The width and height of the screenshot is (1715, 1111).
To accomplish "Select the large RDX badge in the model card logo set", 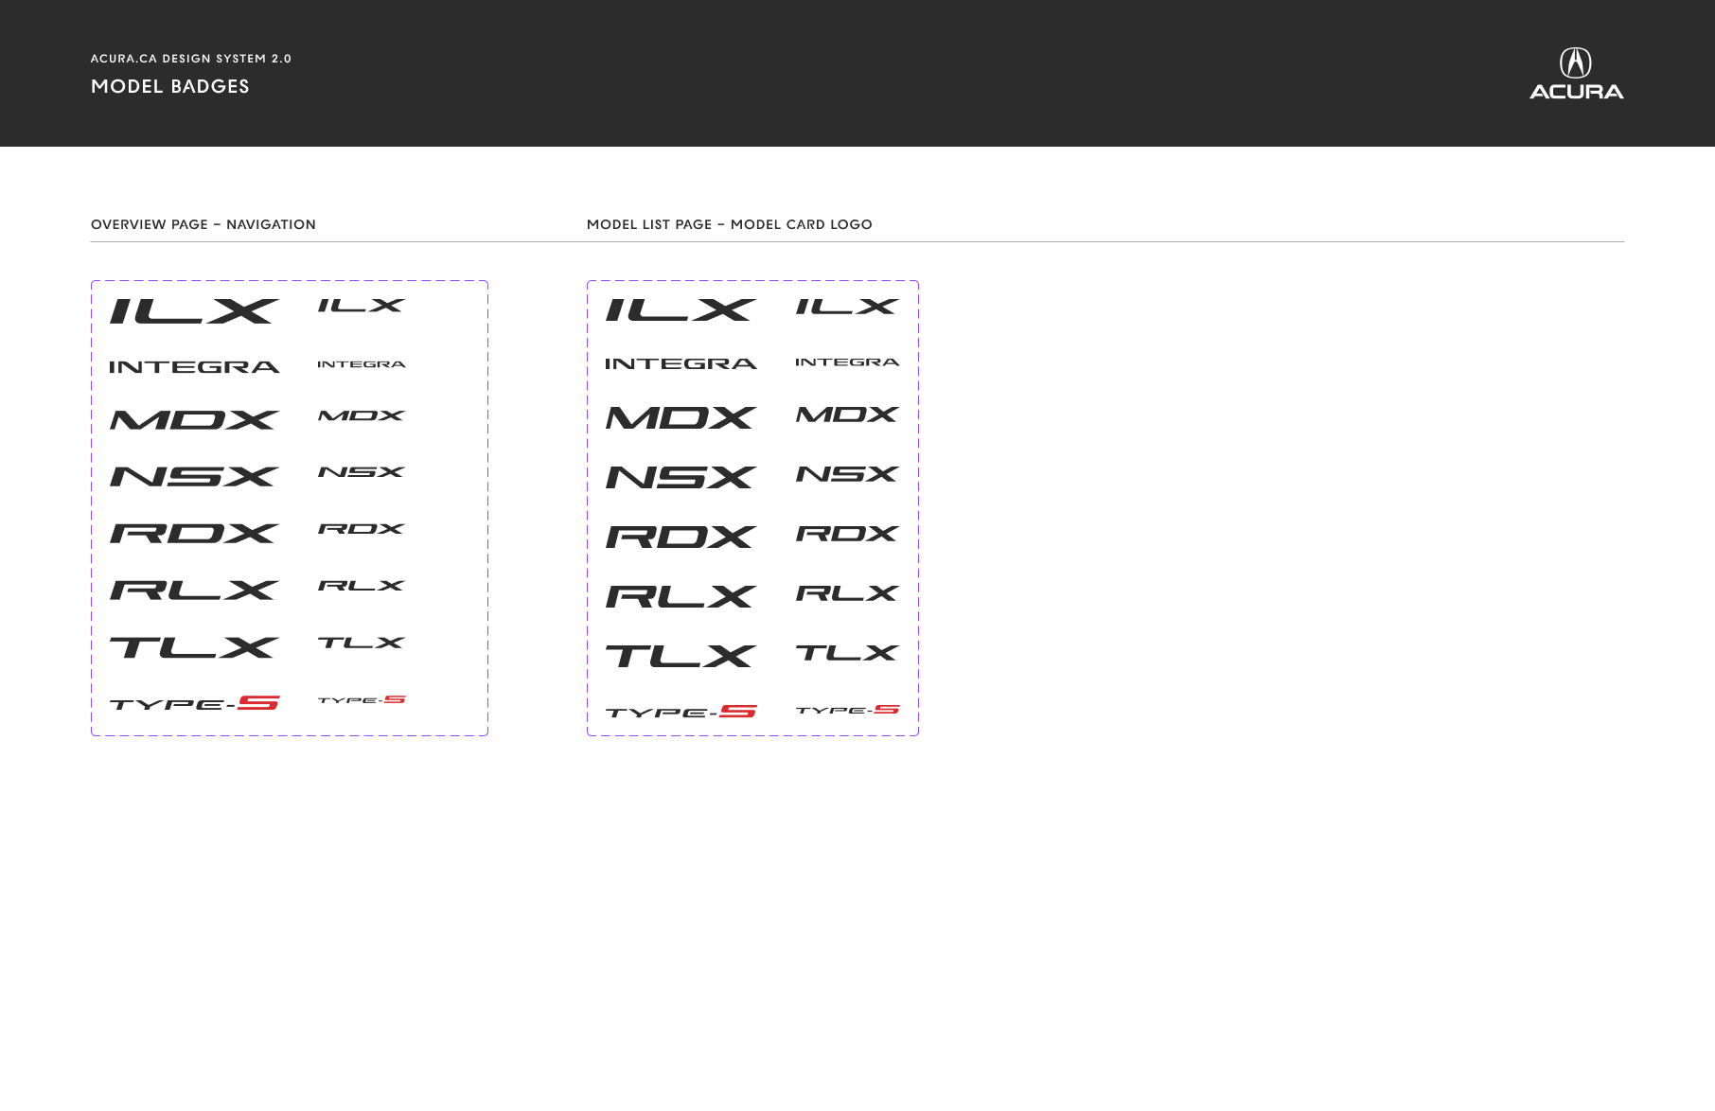I will coord(681,537).
